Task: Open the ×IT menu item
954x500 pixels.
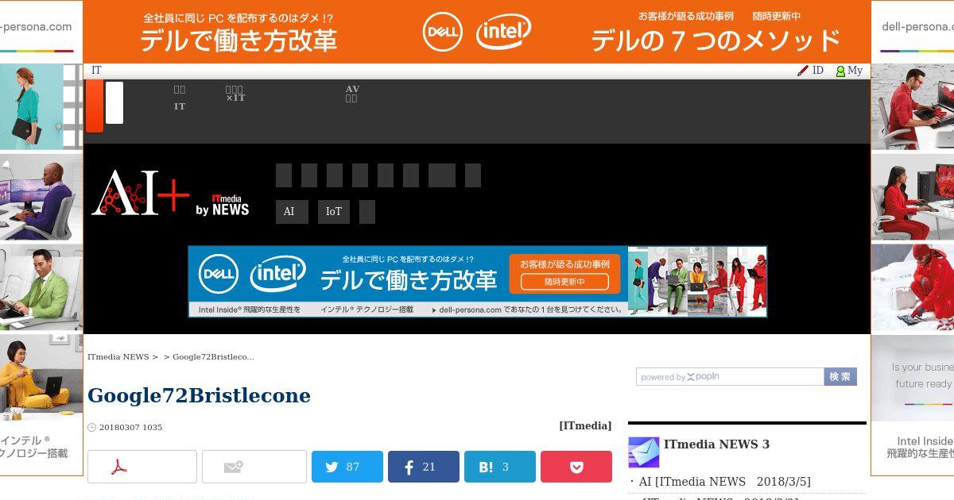Action: 235,94
